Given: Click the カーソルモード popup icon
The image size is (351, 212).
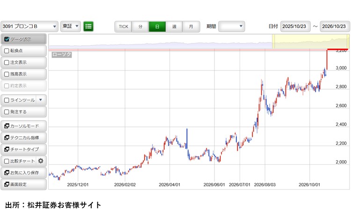Looking at the screenshot, I should click(x=7, y=126).
